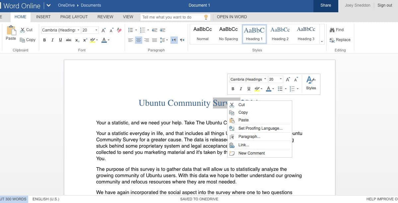Expand the font color dropdown arrow in ribbon

(108, 40)
